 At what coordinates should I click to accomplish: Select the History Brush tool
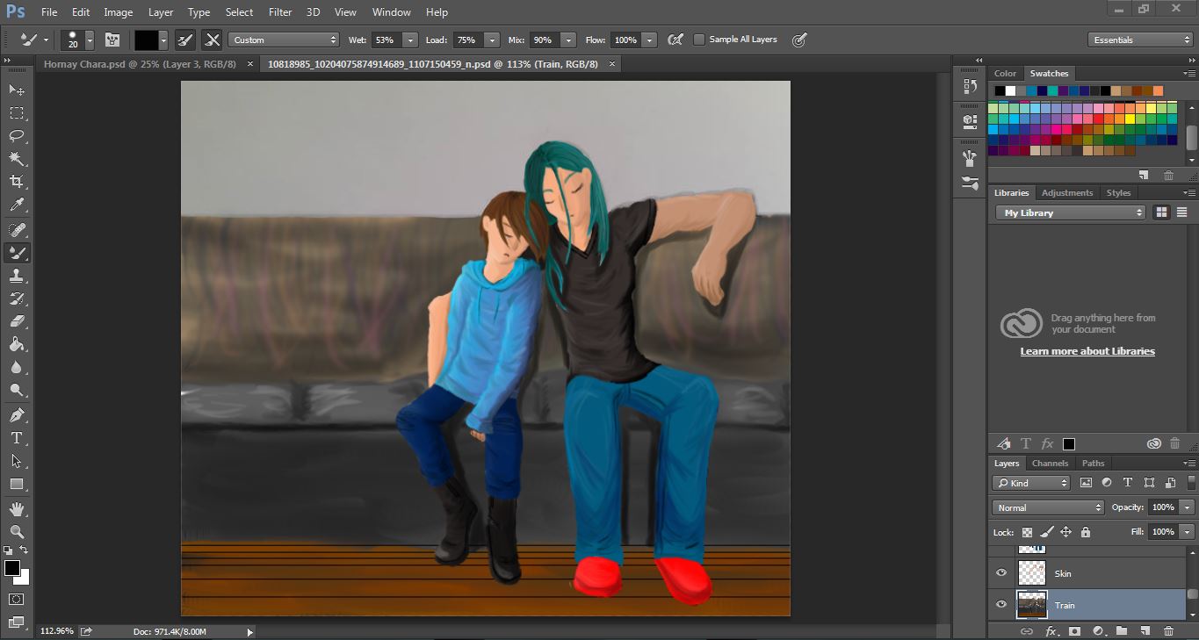17,298
